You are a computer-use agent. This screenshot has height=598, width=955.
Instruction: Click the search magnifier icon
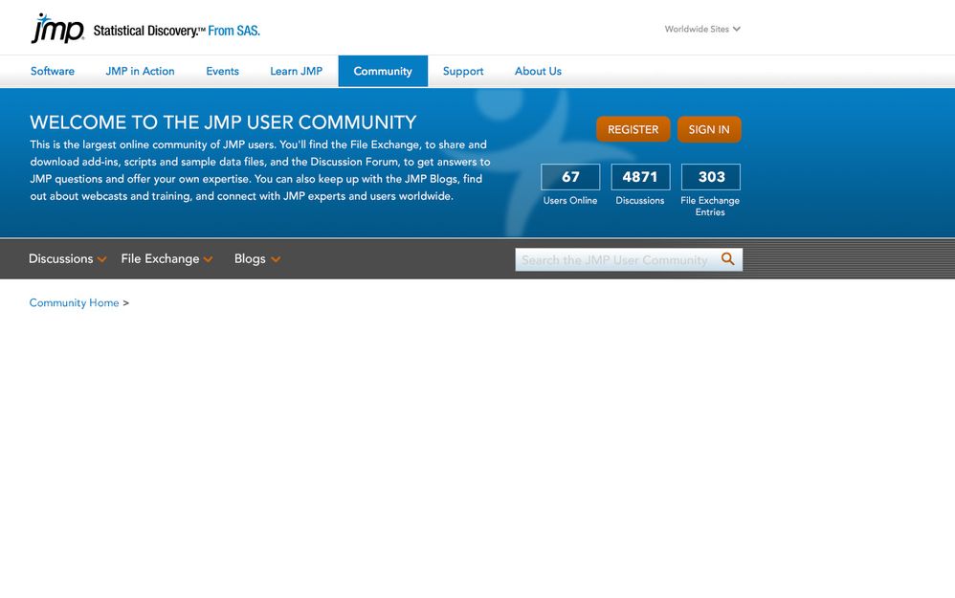[x=727, y=258]
